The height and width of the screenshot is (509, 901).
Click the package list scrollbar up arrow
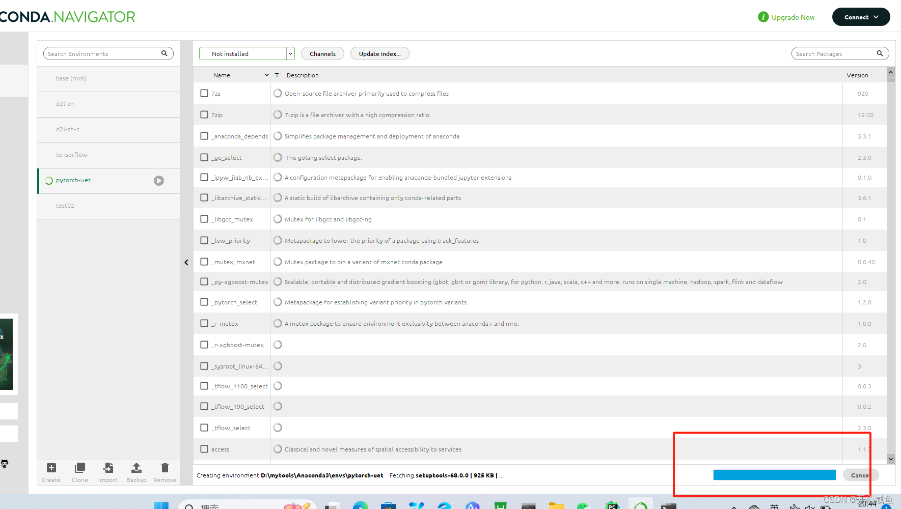891,72
